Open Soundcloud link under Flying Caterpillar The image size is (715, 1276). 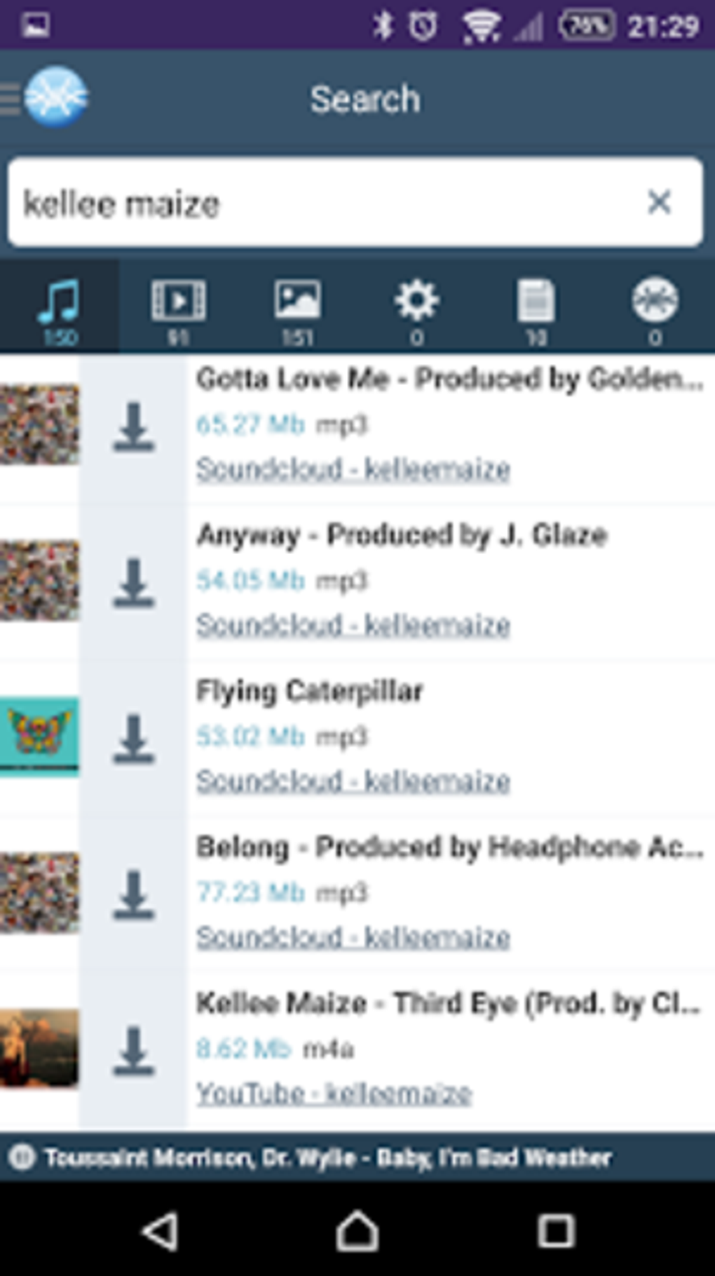[353, 781]
